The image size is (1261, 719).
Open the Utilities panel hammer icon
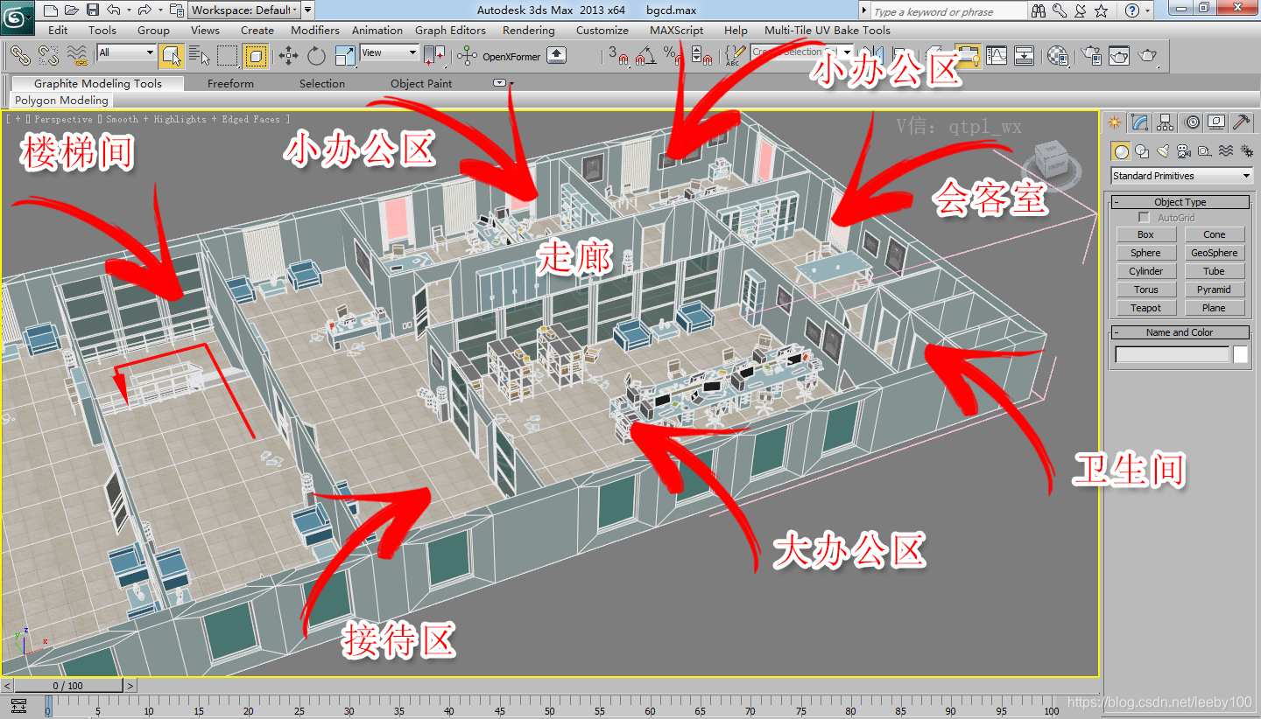click(1242, 122)
